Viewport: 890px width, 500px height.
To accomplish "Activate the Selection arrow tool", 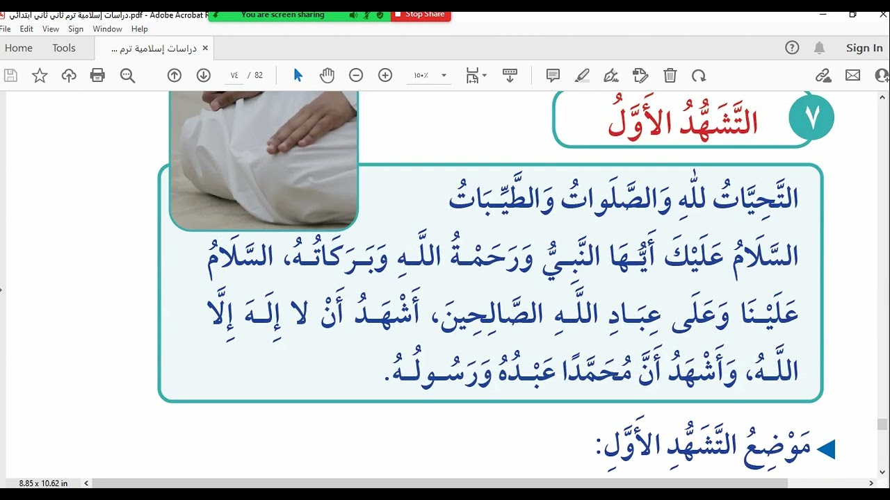I will (x=298, y=76).
